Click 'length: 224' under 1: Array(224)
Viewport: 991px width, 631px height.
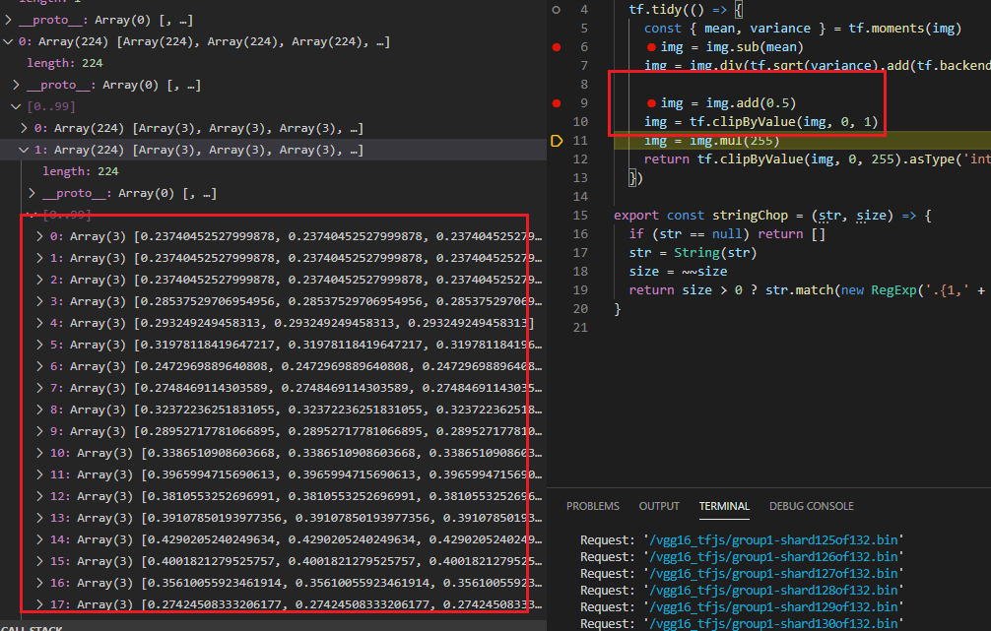pyautogui.click(x=80, y=171)
